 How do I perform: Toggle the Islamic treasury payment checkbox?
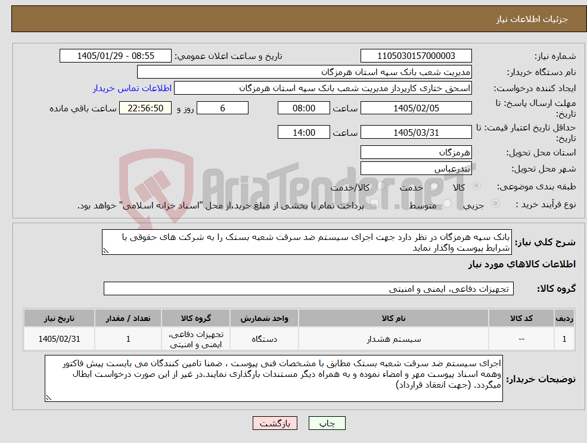pos(374,204)
